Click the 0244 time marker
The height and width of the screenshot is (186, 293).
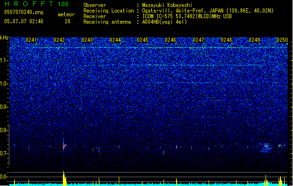115,40
